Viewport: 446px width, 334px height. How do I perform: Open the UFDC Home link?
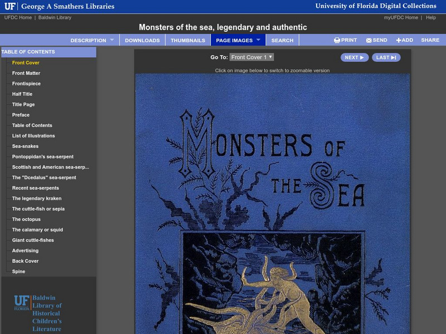17,17
